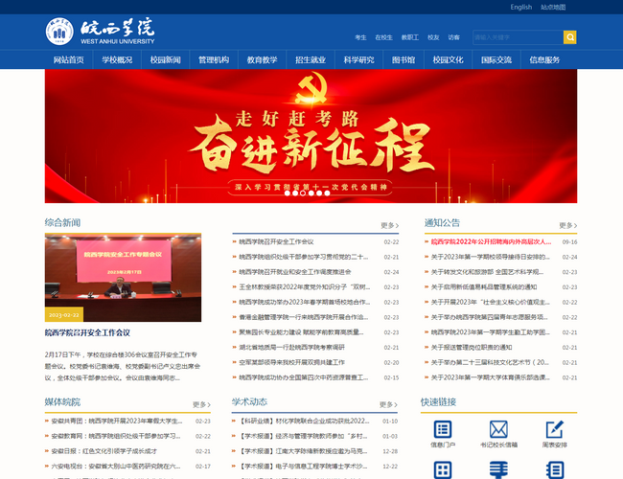This screenshot has width=623, height=479.
Task: Open notice 关于启用新低值易耗品管理系统的通知
Action: (x=484, y=287)
